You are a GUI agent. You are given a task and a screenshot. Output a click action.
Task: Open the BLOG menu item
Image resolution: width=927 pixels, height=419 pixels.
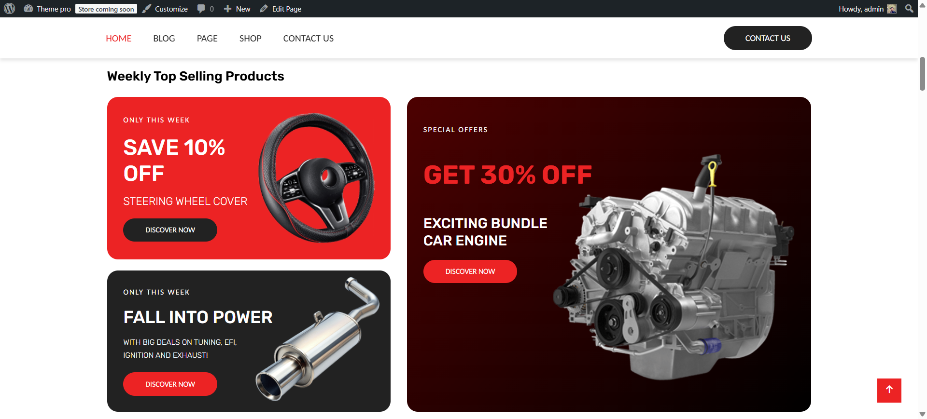164,38
